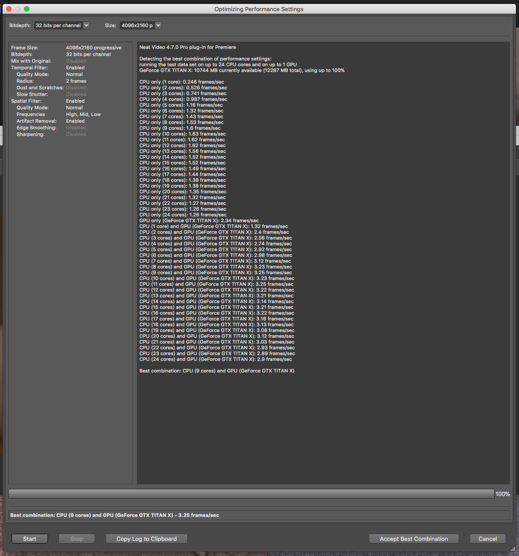This screenshot has height=556, width=519.
Task: Cancel the optimization dialog
Action: [x=487, y=539]
